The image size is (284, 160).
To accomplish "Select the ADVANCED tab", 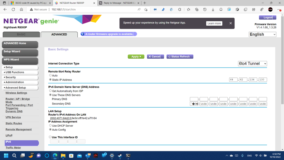I will point(59,34).
